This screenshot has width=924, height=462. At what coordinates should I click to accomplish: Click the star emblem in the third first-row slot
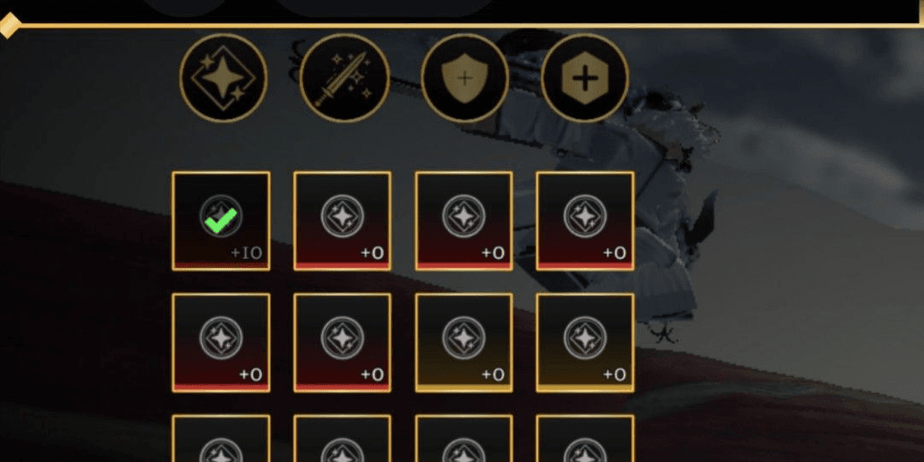pos(463,216)
